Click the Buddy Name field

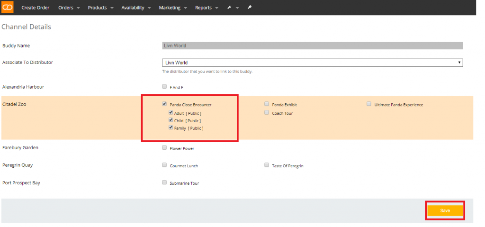pos(313,45)
